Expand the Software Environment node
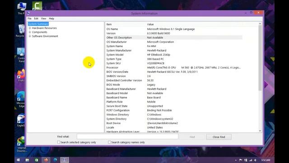 point(30,36)
